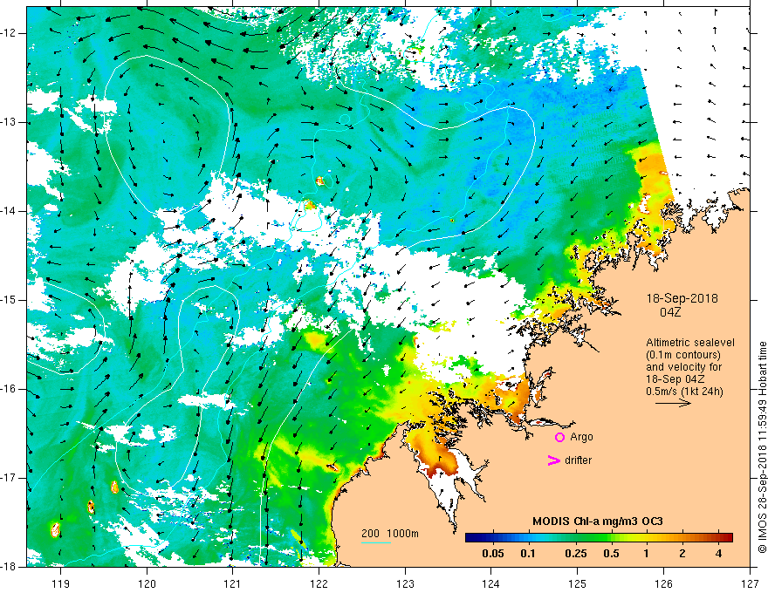
Task: Click the colorbar value 0.05
Action: pyautogui.click(x=493, y=554)
